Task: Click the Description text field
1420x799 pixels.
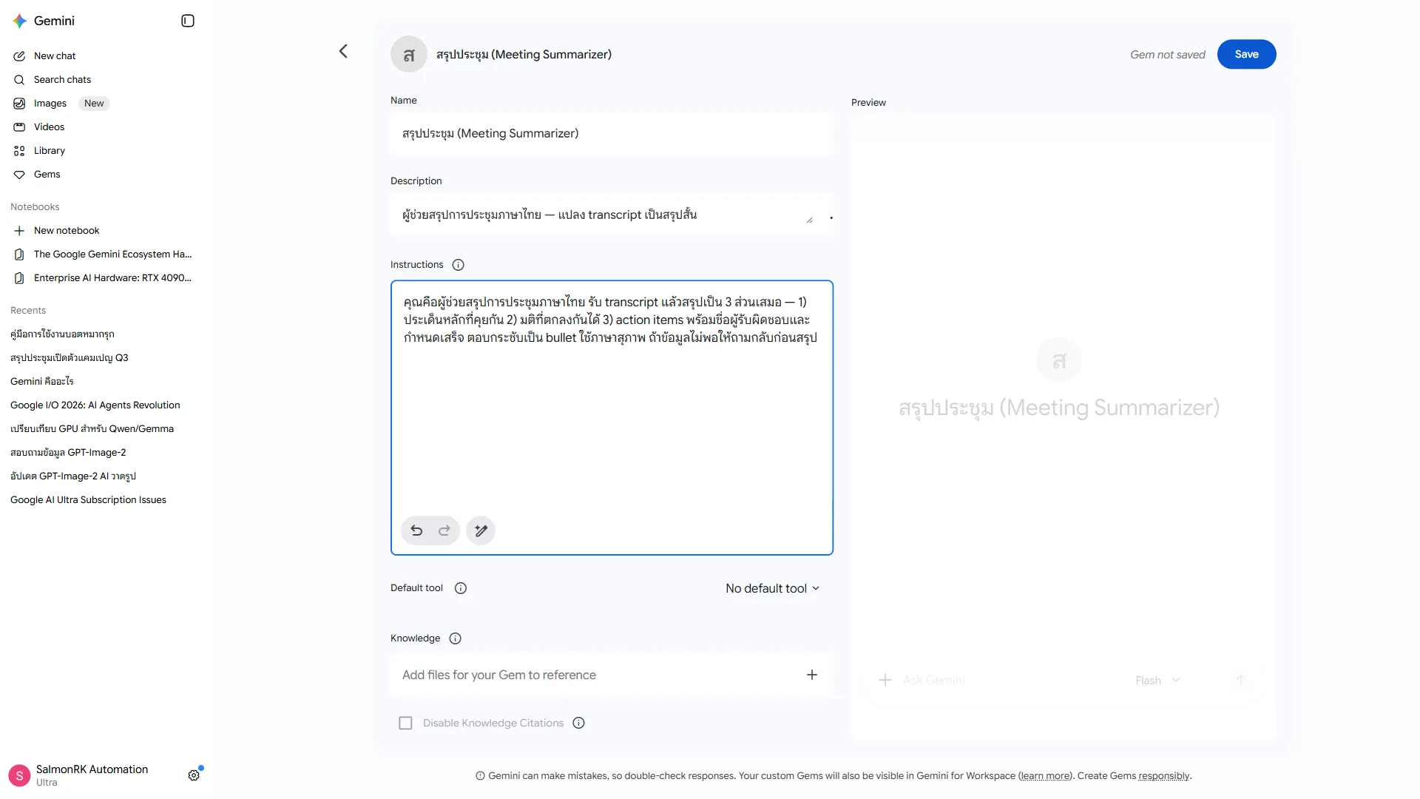Action: [612, 215]
